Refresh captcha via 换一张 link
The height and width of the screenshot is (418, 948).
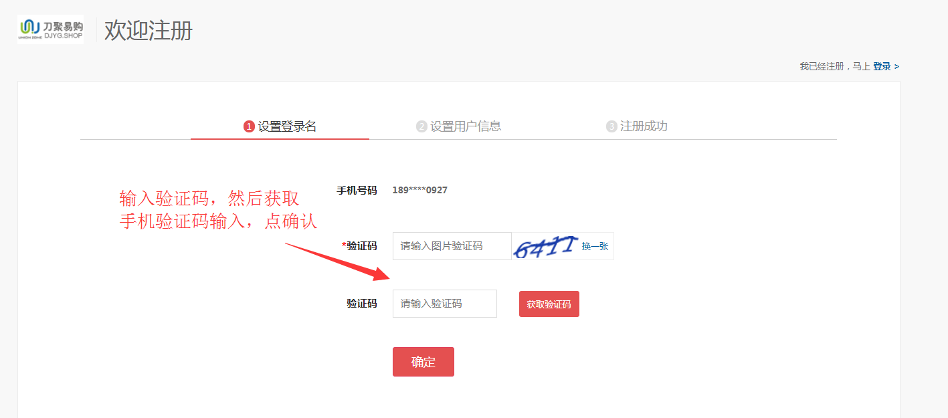(595, 246)
